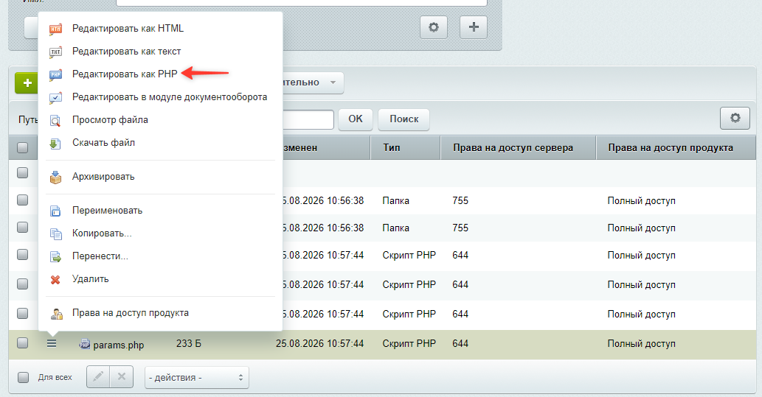Click the footer X delete icon

(122, 376)
